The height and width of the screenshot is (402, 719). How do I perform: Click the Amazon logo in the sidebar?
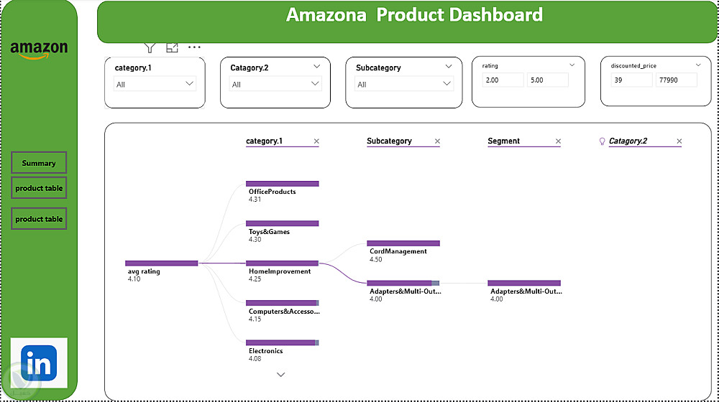[39, 50]
